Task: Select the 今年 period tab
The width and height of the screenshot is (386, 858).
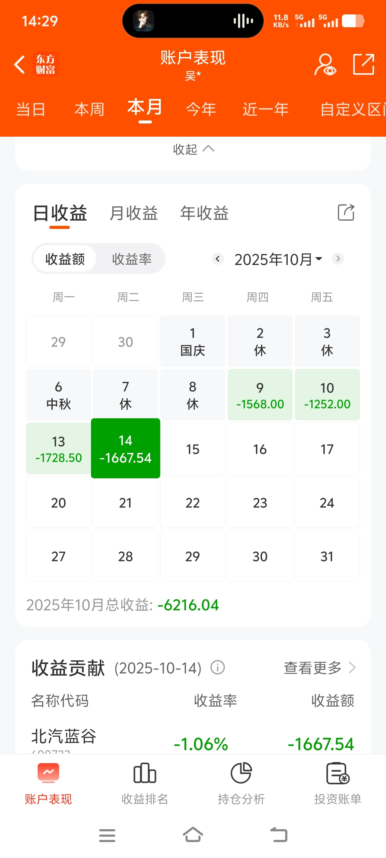Action: [201, 109]
